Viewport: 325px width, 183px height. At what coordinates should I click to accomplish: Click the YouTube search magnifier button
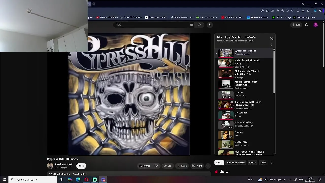199,25
